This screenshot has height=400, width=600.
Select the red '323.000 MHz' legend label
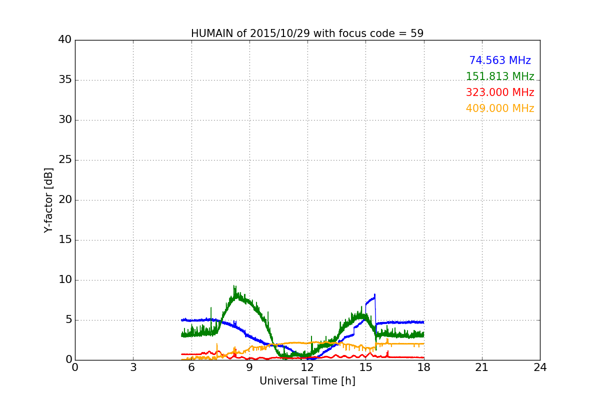coord(500,92)
